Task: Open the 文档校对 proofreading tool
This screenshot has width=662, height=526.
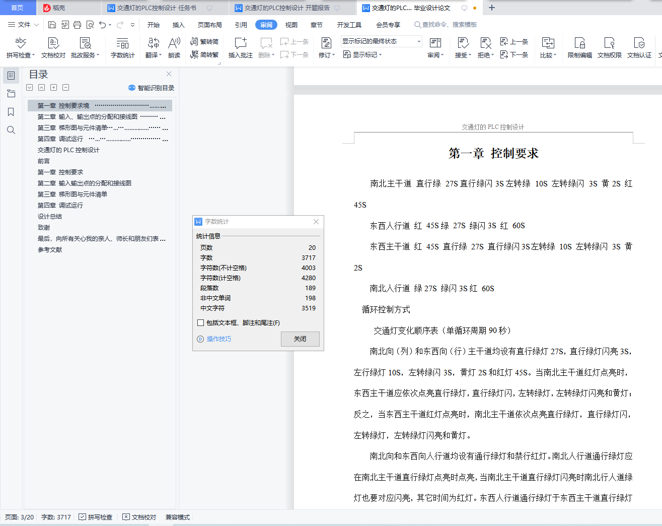Action: point(53,48)
